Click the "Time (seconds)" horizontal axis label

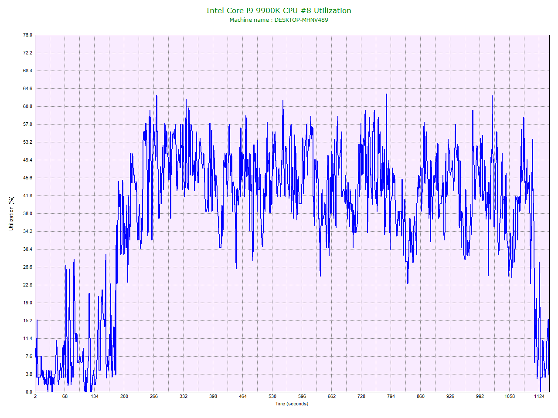pos(292,404)
